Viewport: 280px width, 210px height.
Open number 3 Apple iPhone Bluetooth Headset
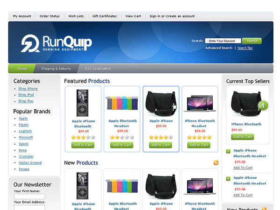(x=250, y=181)
